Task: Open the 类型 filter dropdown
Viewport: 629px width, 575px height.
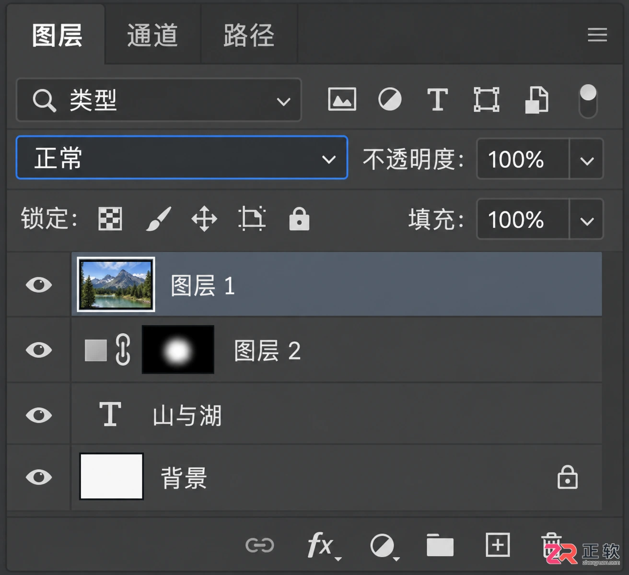Action: [x=159, y=100]
